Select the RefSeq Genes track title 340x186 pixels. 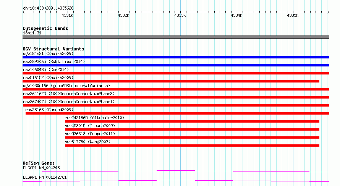[39, 163]
